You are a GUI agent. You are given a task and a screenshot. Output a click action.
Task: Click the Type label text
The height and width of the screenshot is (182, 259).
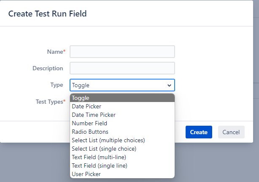(x=57, y=85)
